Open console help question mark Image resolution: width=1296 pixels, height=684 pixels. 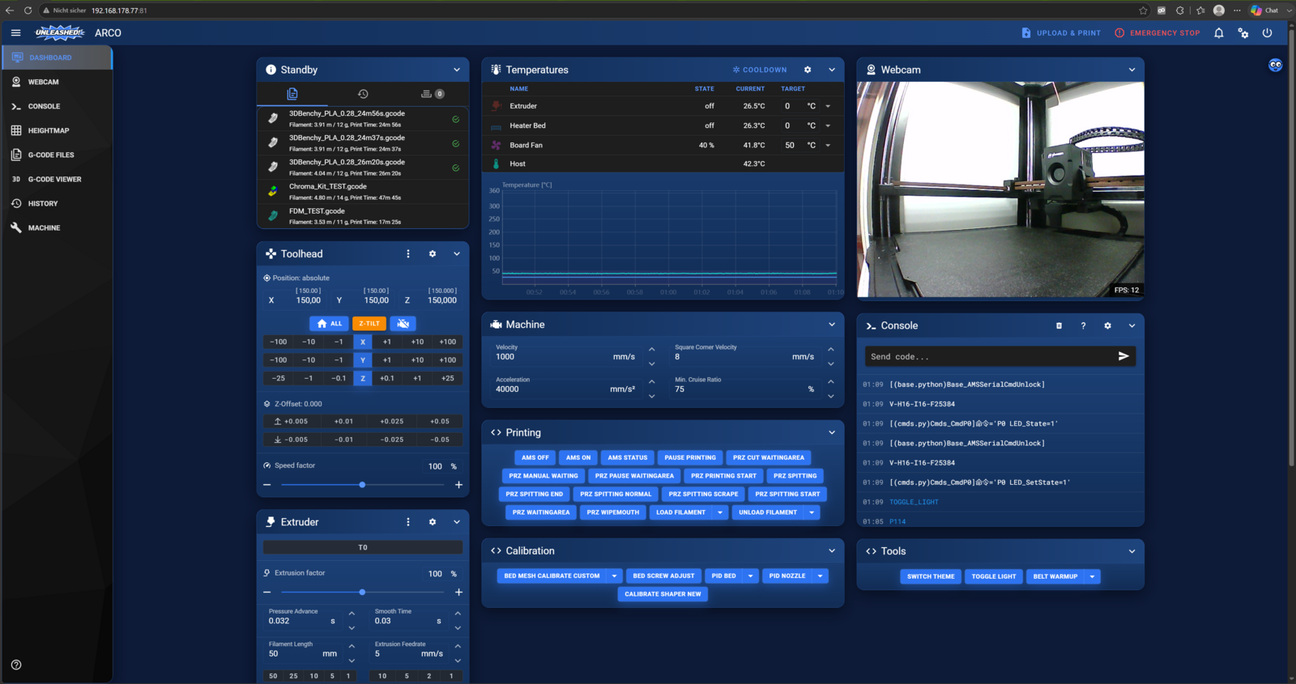tap(1083, 325)
